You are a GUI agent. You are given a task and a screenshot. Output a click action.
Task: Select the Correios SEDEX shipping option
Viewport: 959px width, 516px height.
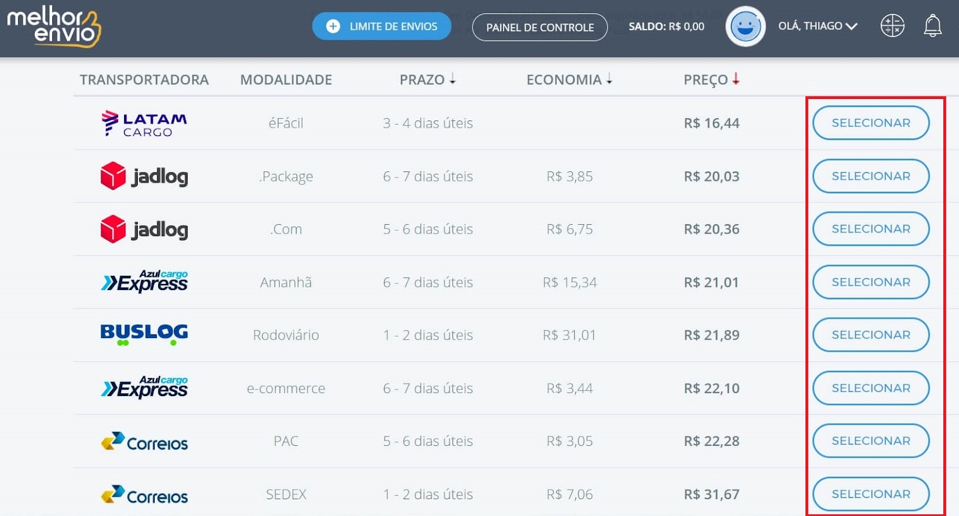click(870, 494)
